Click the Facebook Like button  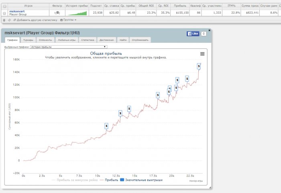(x=193, y=34)
